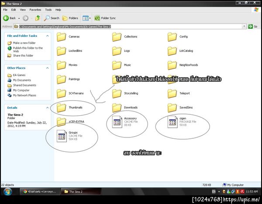Screen dimensions: 262x204
Task: Click the Back navigation button
Action: point(9,18)
